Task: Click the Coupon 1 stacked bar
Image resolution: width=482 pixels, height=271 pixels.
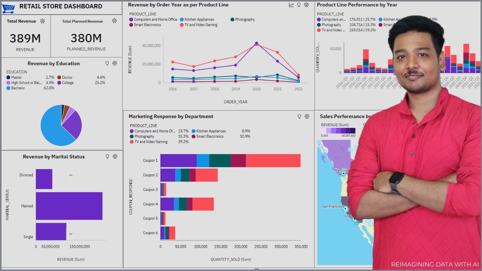Action: 230,160
